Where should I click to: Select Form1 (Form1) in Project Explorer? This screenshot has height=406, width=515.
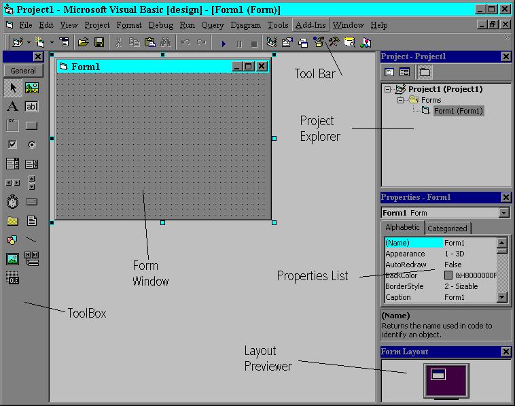[x=458, y=111]
